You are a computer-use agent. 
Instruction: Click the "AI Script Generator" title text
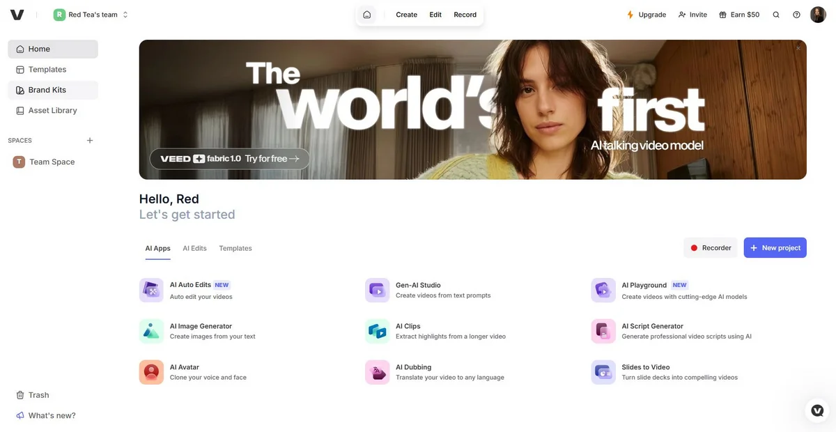(653, 326)
